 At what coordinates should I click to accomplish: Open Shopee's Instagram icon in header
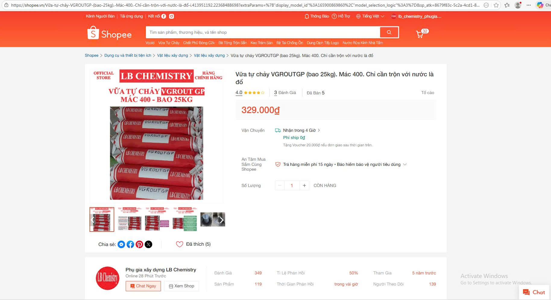[172, 16]
